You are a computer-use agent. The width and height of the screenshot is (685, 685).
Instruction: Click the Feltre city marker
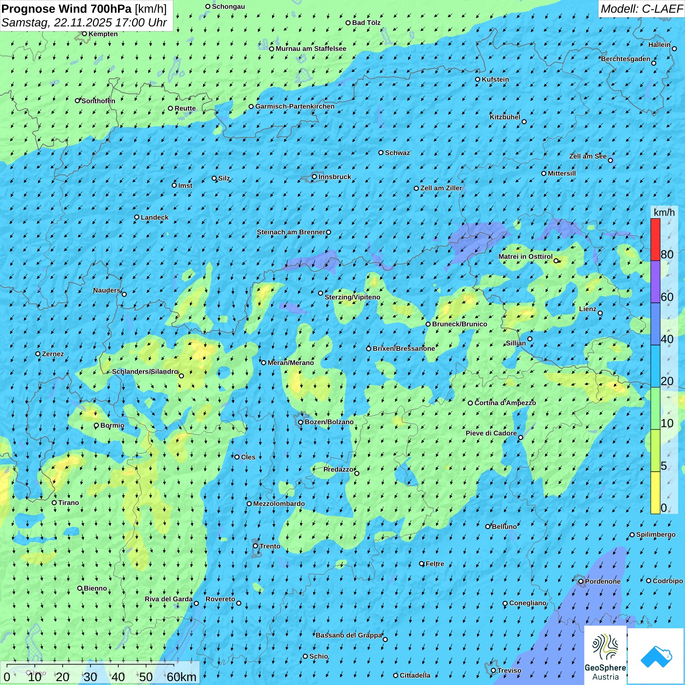tap(422, 564)
